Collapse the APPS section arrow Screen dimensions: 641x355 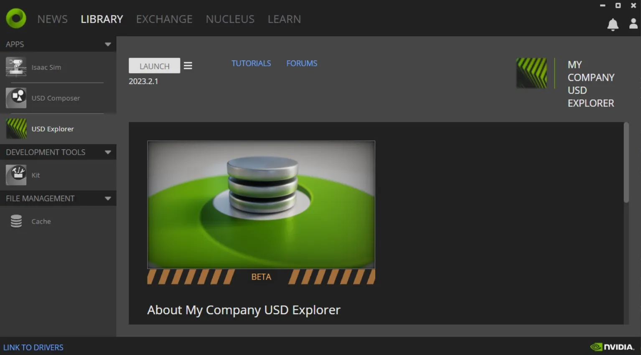pyautogui.click(x=108, y=44)
